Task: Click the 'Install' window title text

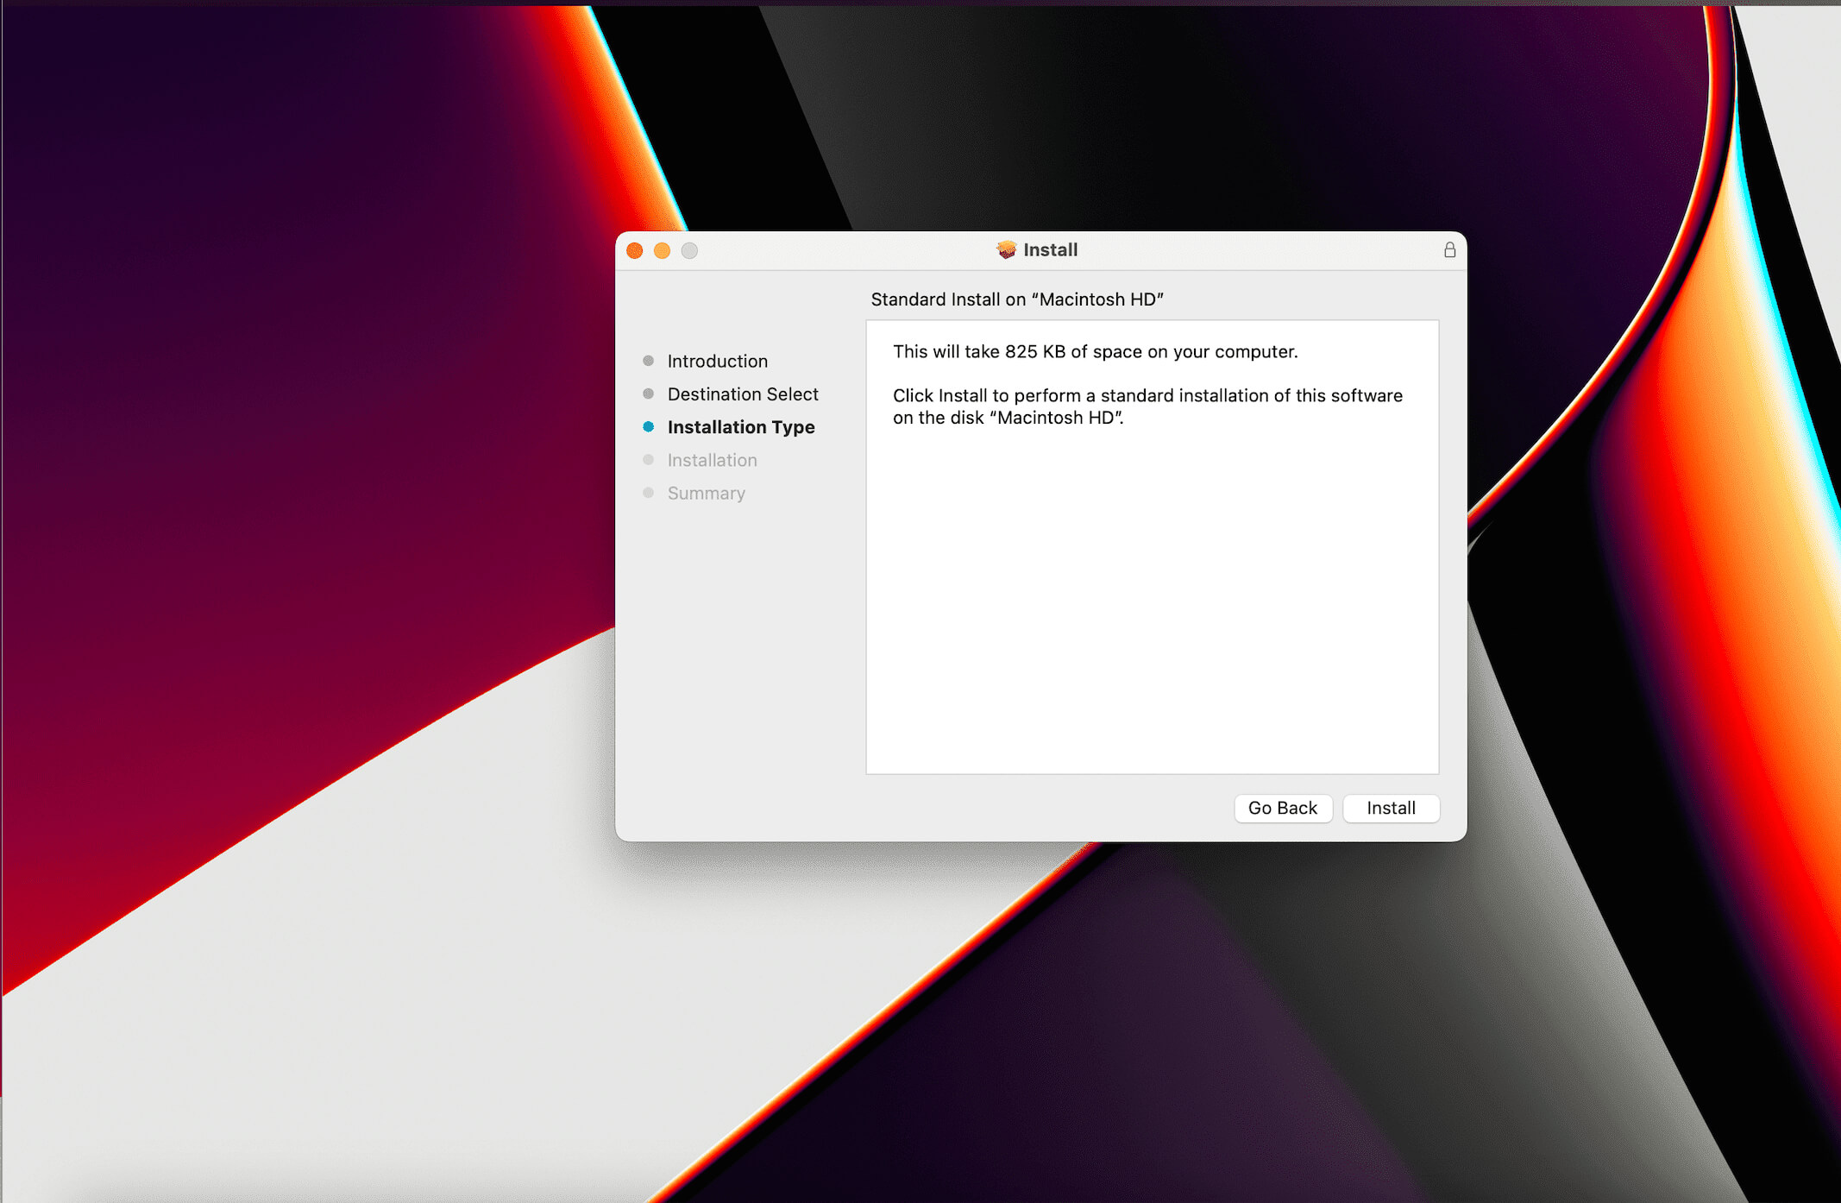Action: [x=1049, y=249]
